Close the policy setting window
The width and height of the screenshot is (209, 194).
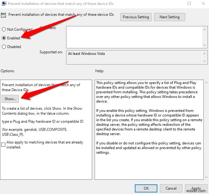(x=203, y=3)
